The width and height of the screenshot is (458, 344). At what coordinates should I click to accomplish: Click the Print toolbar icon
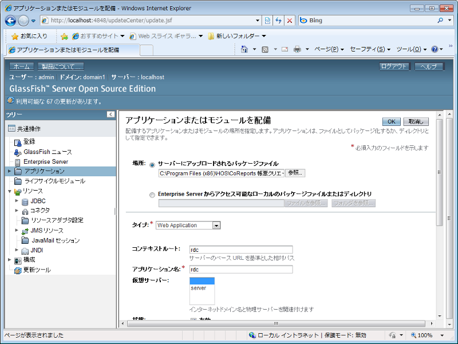click(x=297, y=49)
